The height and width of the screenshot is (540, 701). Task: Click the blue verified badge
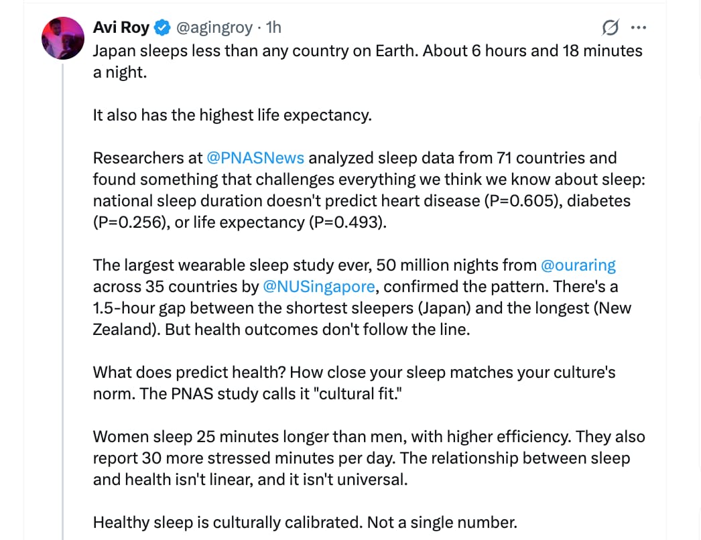(163, 27)
